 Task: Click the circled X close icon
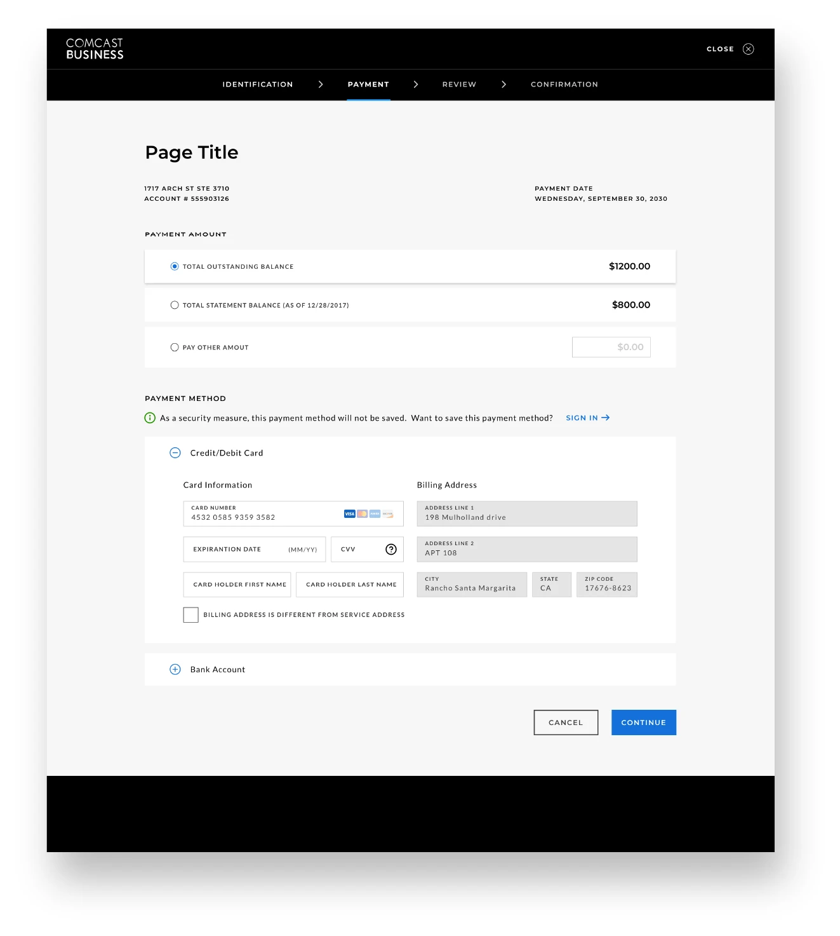(749, 49)
